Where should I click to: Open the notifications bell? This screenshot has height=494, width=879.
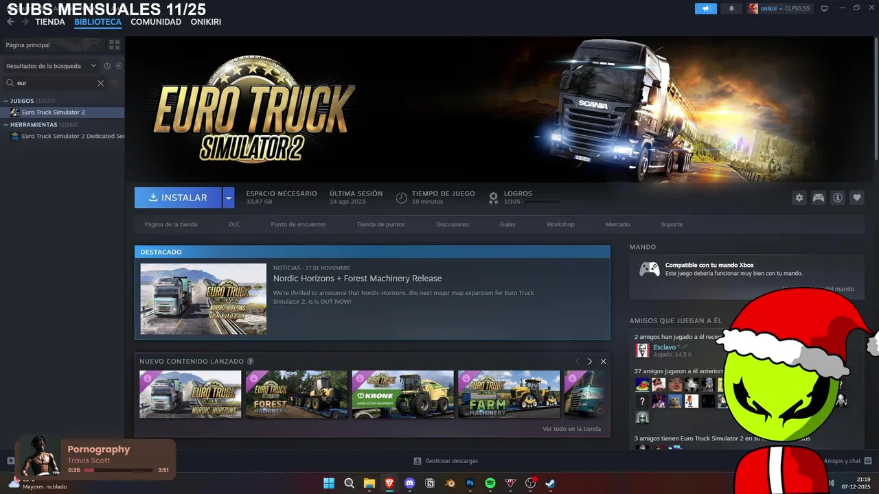731,9
